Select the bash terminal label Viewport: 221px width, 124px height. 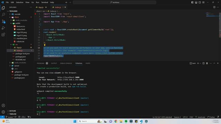(193, 63)
